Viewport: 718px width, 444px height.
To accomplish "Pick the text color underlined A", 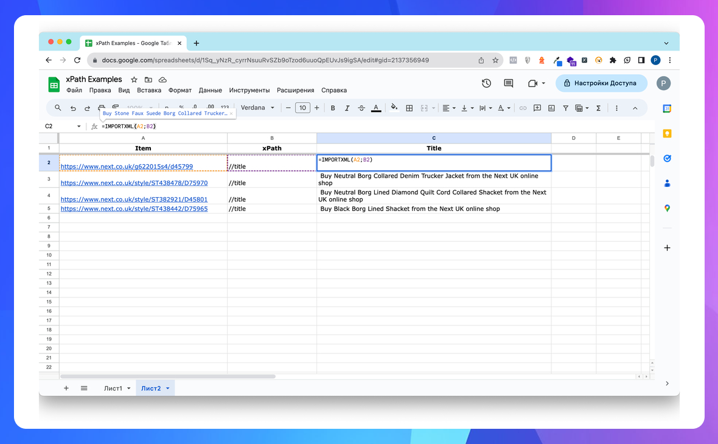I will [x=376, y=108].
